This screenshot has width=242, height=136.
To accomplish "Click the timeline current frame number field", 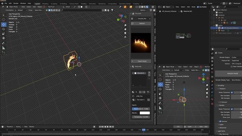I will tap(178, 127).
